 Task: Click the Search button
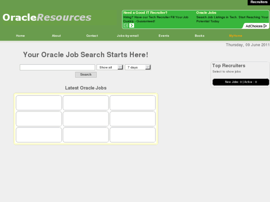pos(86,74)
